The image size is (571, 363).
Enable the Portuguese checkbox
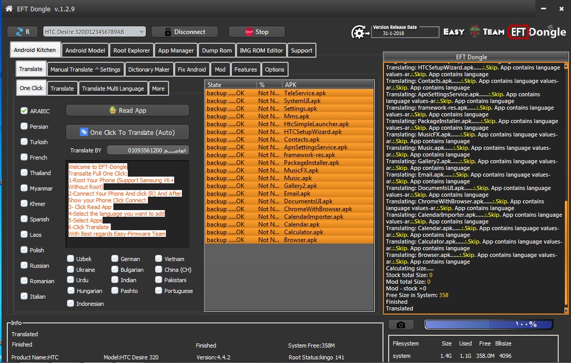tap(158, 290)
